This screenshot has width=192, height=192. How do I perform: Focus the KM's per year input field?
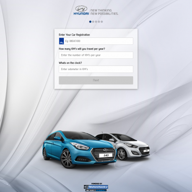(x=96, y=55)
